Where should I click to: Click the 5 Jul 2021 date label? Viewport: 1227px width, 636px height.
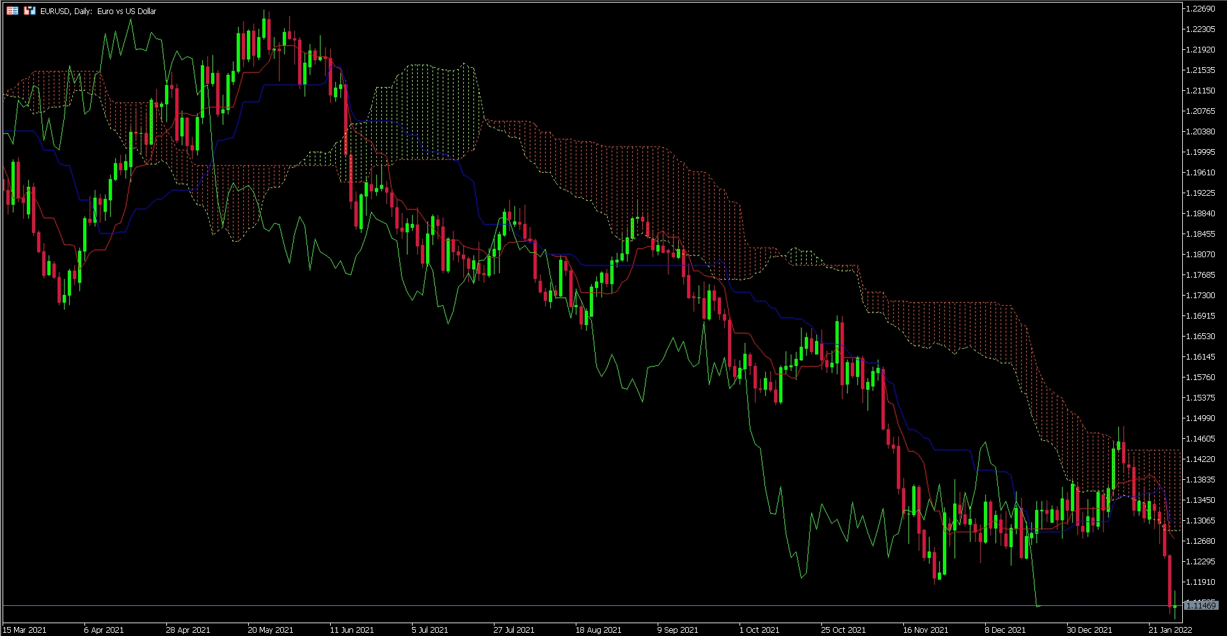pyautogui.click(x=430, y=630)
